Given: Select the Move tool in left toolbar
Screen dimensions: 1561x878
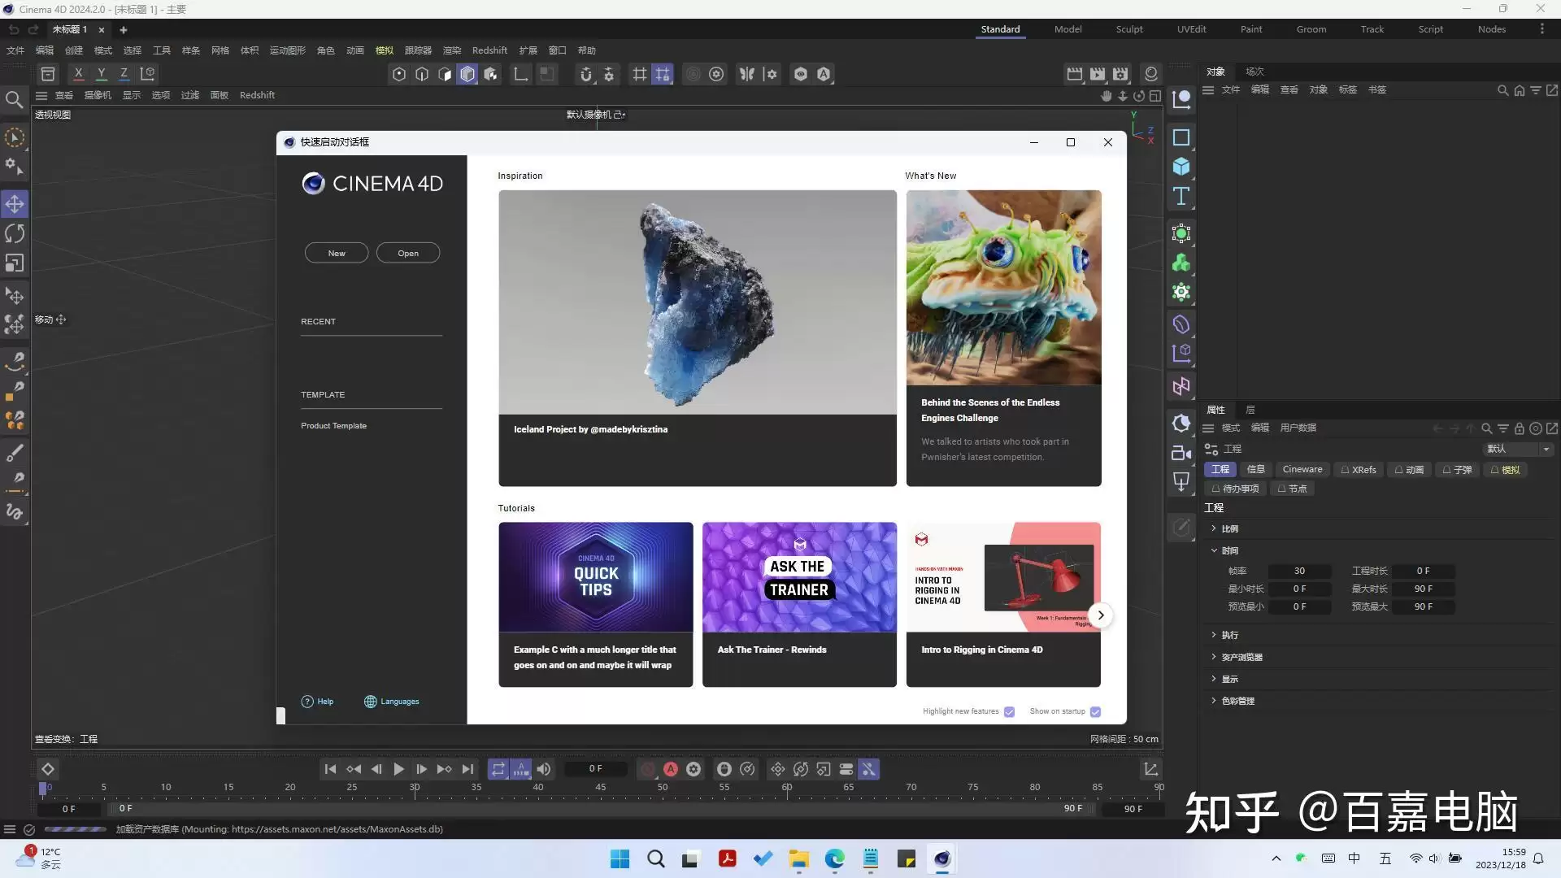Looking at the screenshot, I should coord(15,204).
